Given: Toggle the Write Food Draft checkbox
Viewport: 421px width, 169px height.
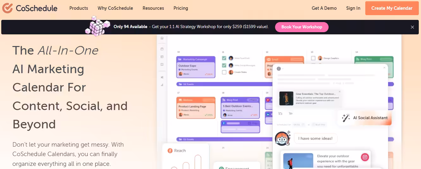Looking at the screenshot, I should pyautogui.click(x=224, y=58).
